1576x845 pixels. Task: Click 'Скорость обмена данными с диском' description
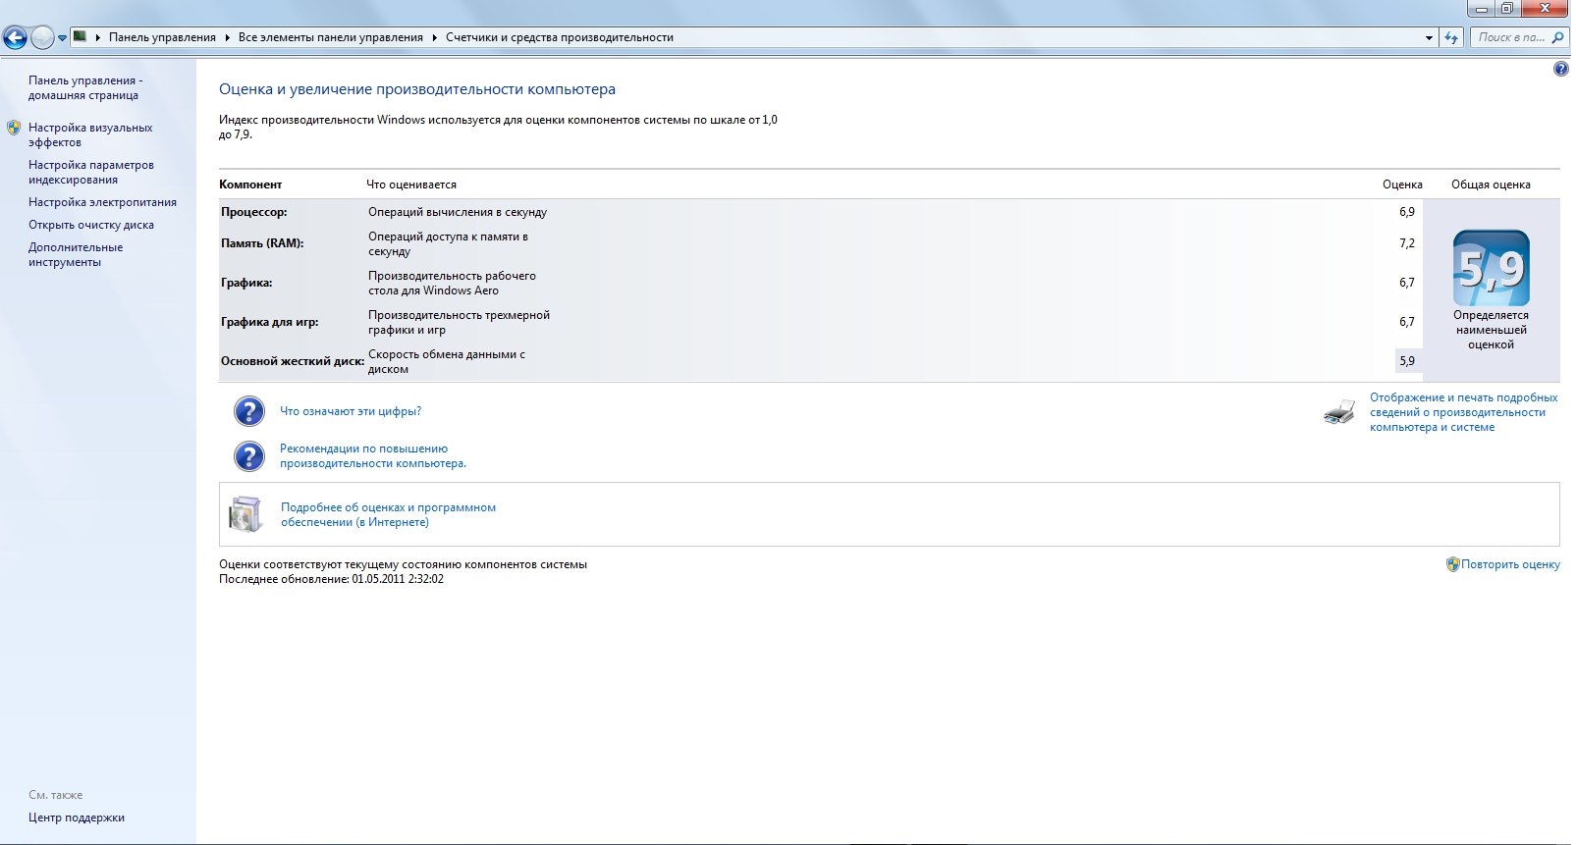point(447,361)
